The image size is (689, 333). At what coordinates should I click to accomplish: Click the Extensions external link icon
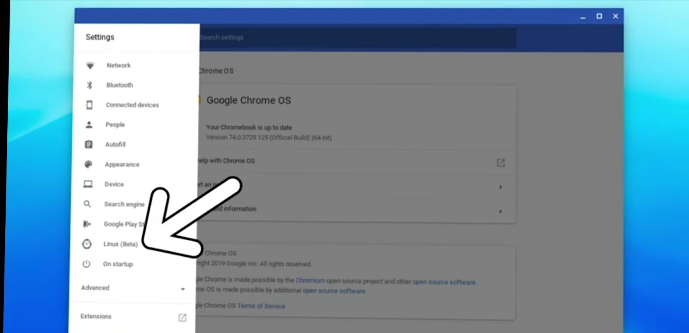point(182,317)
